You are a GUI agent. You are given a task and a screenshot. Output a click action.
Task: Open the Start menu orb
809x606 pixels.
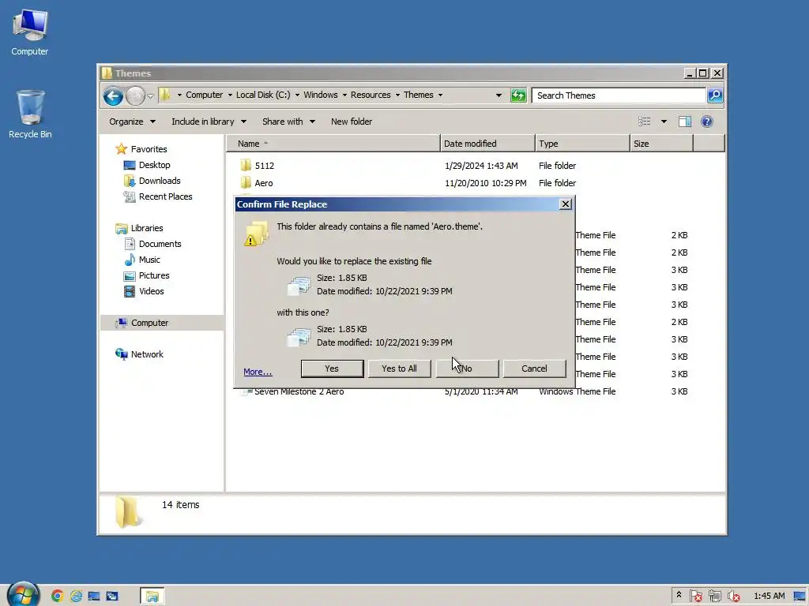click(23, 595)
